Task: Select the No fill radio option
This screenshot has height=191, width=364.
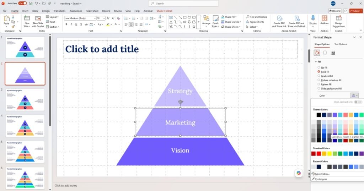Action: click(319, 67)
